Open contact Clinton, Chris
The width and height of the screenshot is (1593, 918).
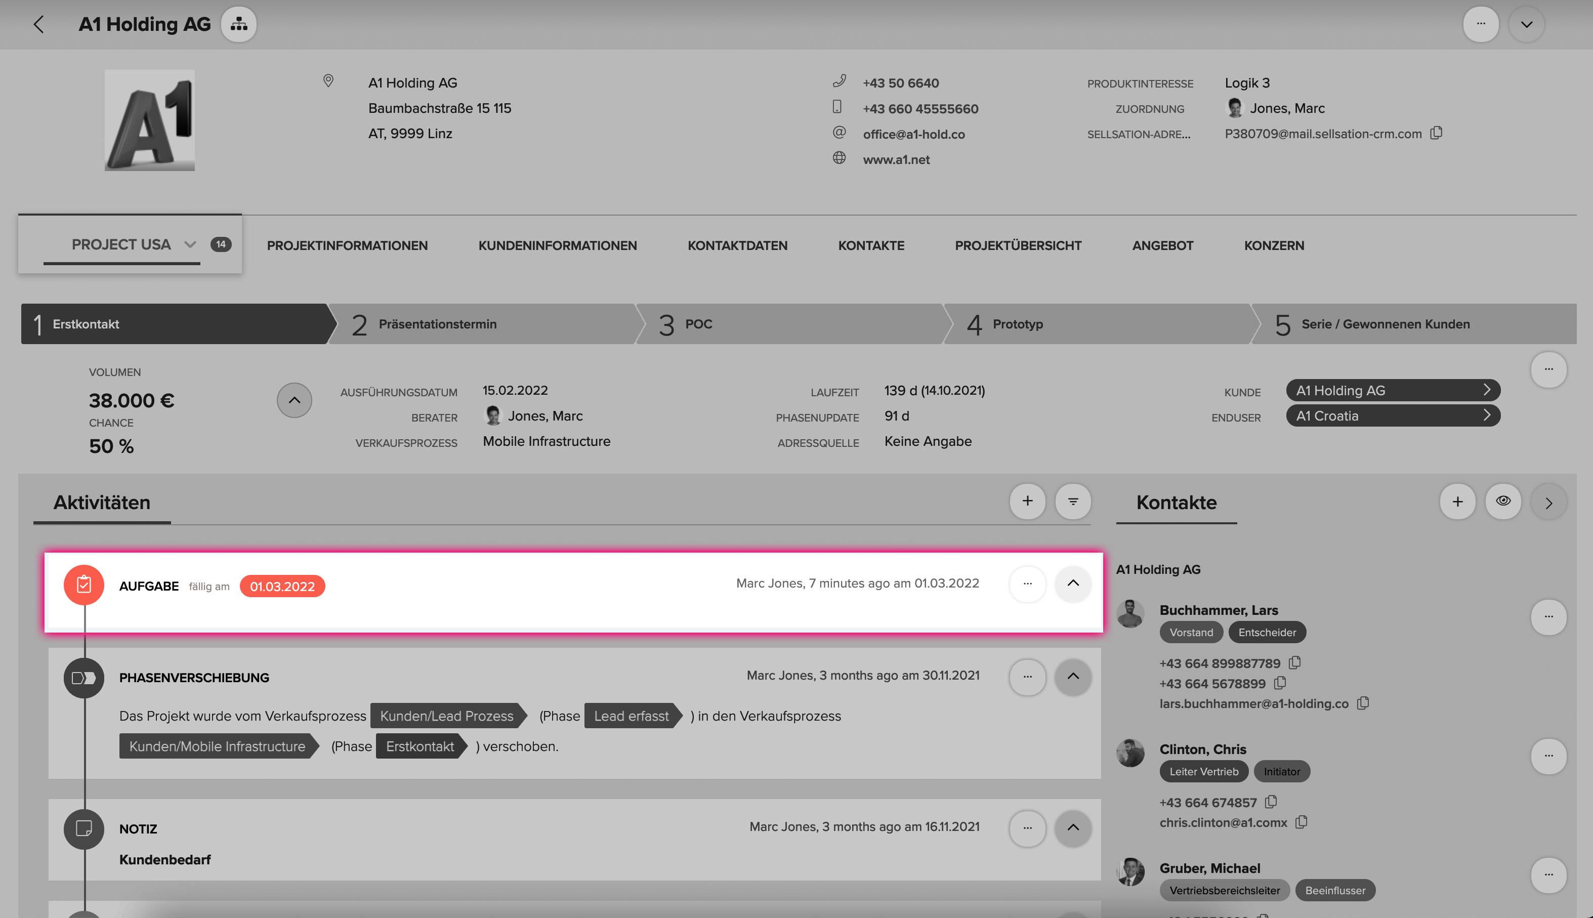pyautogui.click(x=1203, y=749)
